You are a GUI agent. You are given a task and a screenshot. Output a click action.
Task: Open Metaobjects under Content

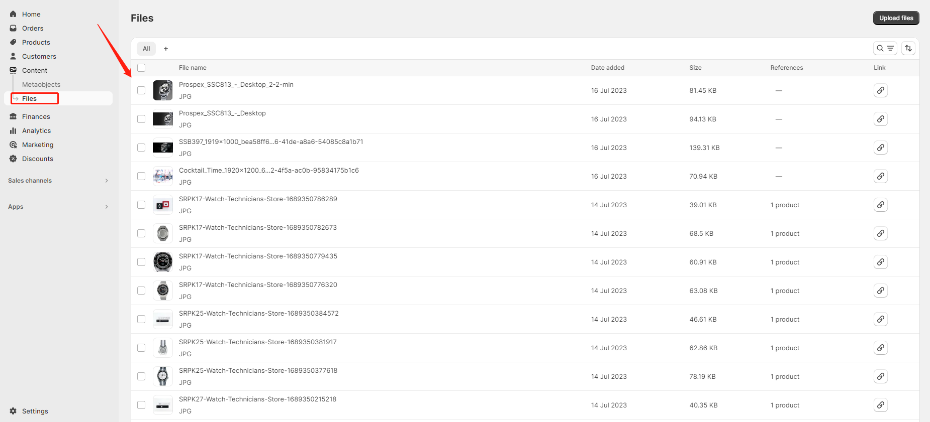pos(41,84)
